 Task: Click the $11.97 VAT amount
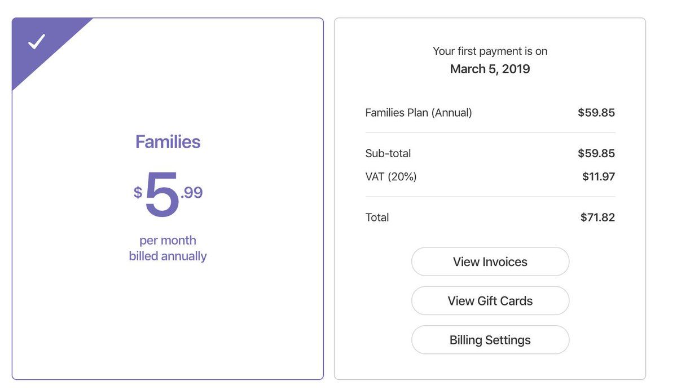(598, 177)
